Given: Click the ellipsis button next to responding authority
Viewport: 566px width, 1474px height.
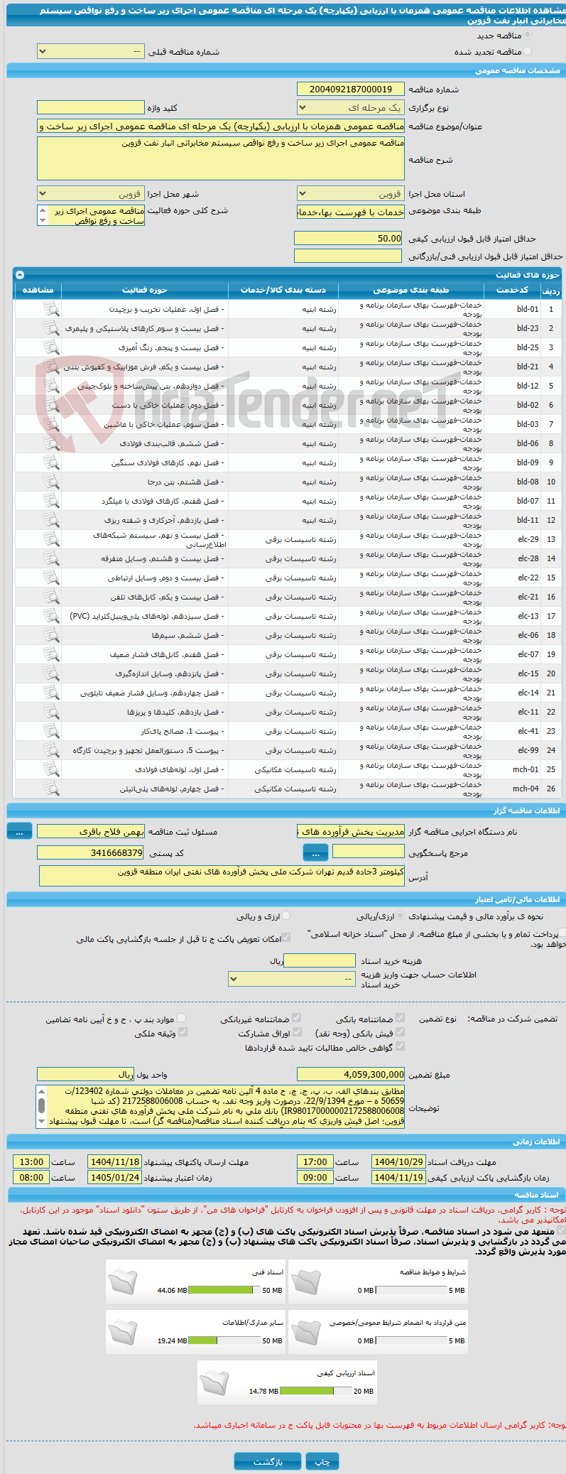Looking at the screenshot, I should pos(315,852).
